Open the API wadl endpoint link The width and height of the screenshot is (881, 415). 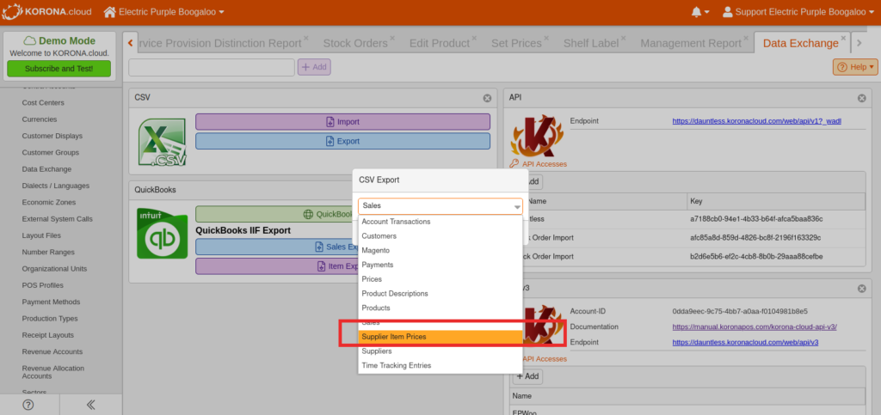click(x=756, y=121)
